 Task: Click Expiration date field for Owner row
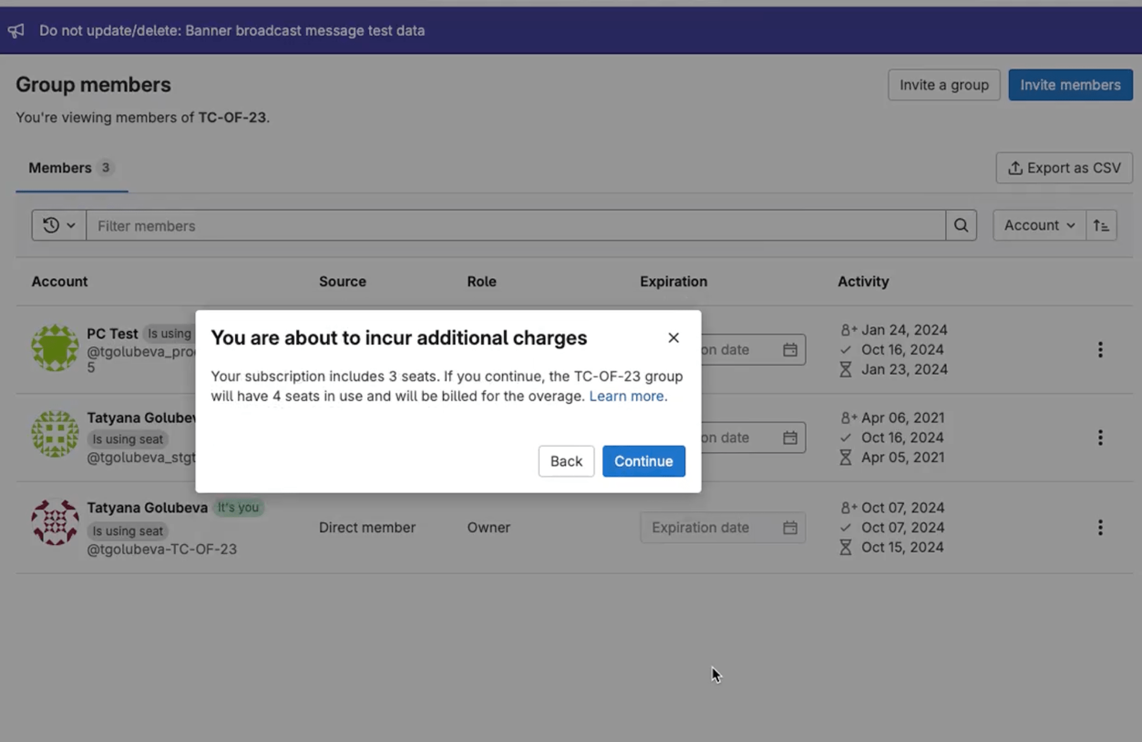723,527
